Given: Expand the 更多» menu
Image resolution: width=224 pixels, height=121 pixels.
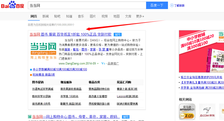Looking at the screenshot, I should [140, 16].
